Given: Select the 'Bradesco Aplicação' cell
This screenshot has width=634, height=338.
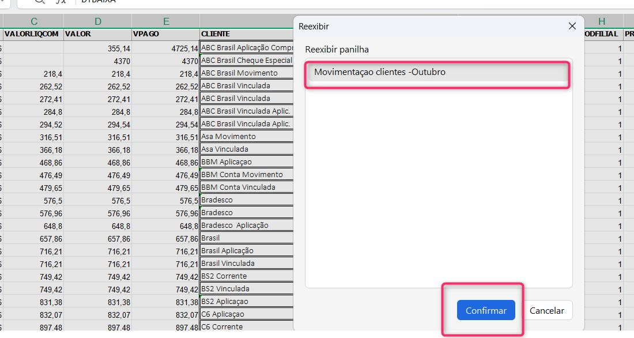Looking at the screenshot, I should (x=247, y=226).
